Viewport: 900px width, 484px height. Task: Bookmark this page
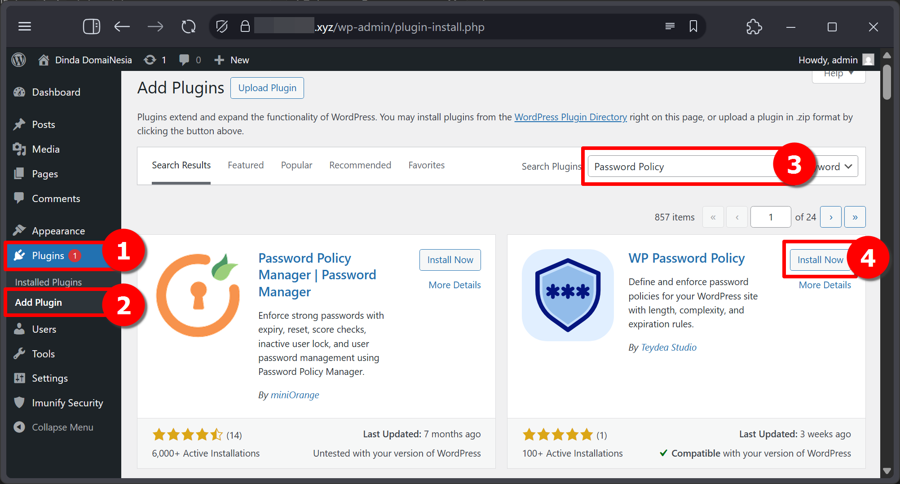(693, 26)
